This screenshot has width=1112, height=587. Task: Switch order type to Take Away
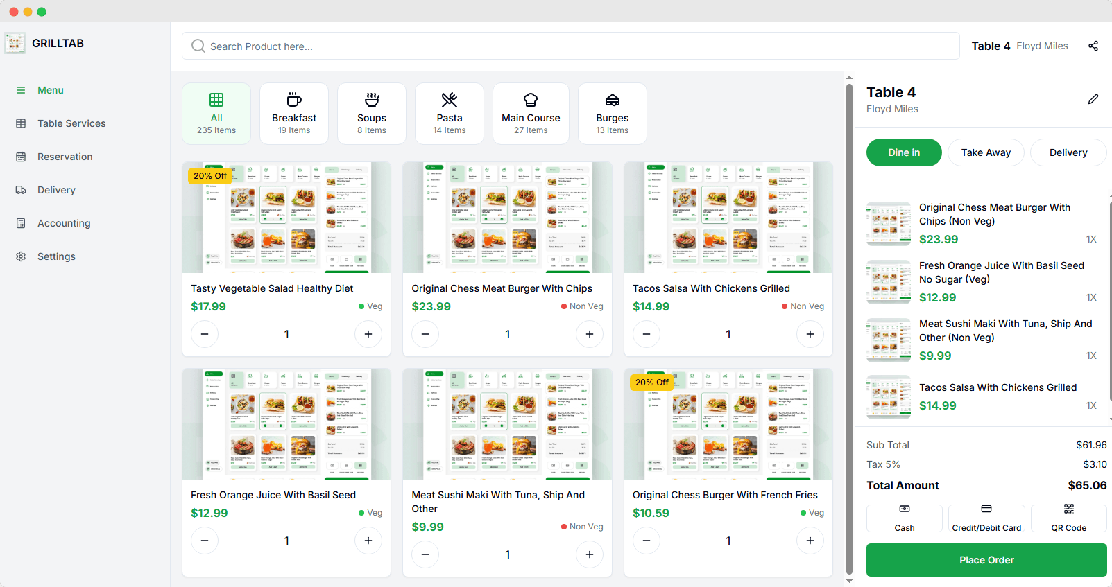point(985,152)
